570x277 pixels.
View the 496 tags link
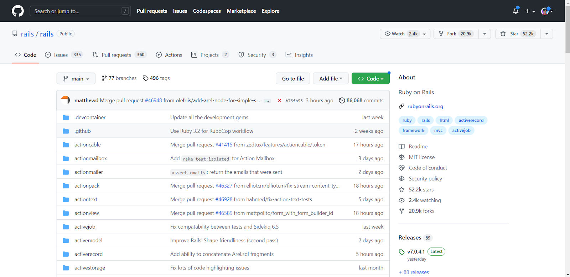(x=156, y=78)
